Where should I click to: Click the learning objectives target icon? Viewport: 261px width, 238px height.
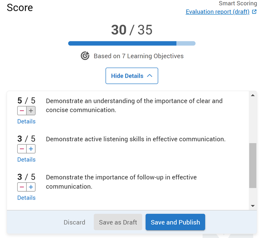pyautogui.click(x=85, y=56)
